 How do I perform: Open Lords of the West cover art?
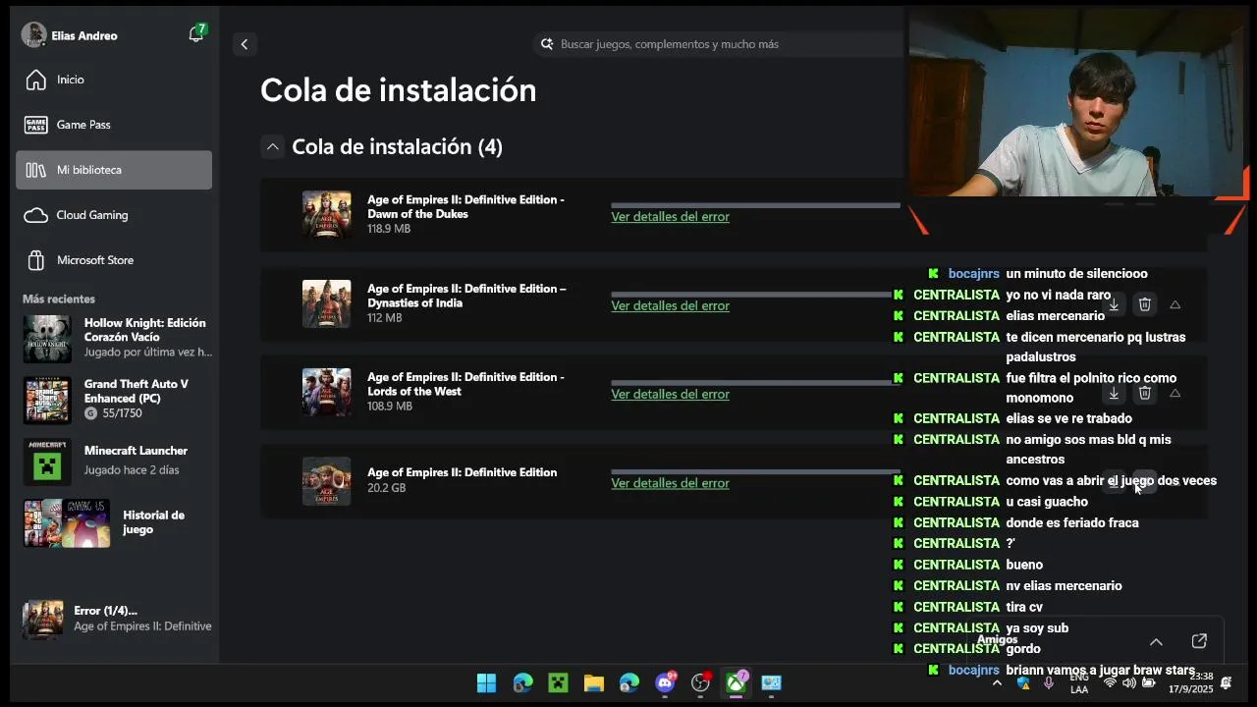326,393
